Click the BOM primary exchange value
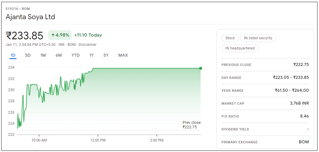319x152 pixels. click(x=304, y=142)
